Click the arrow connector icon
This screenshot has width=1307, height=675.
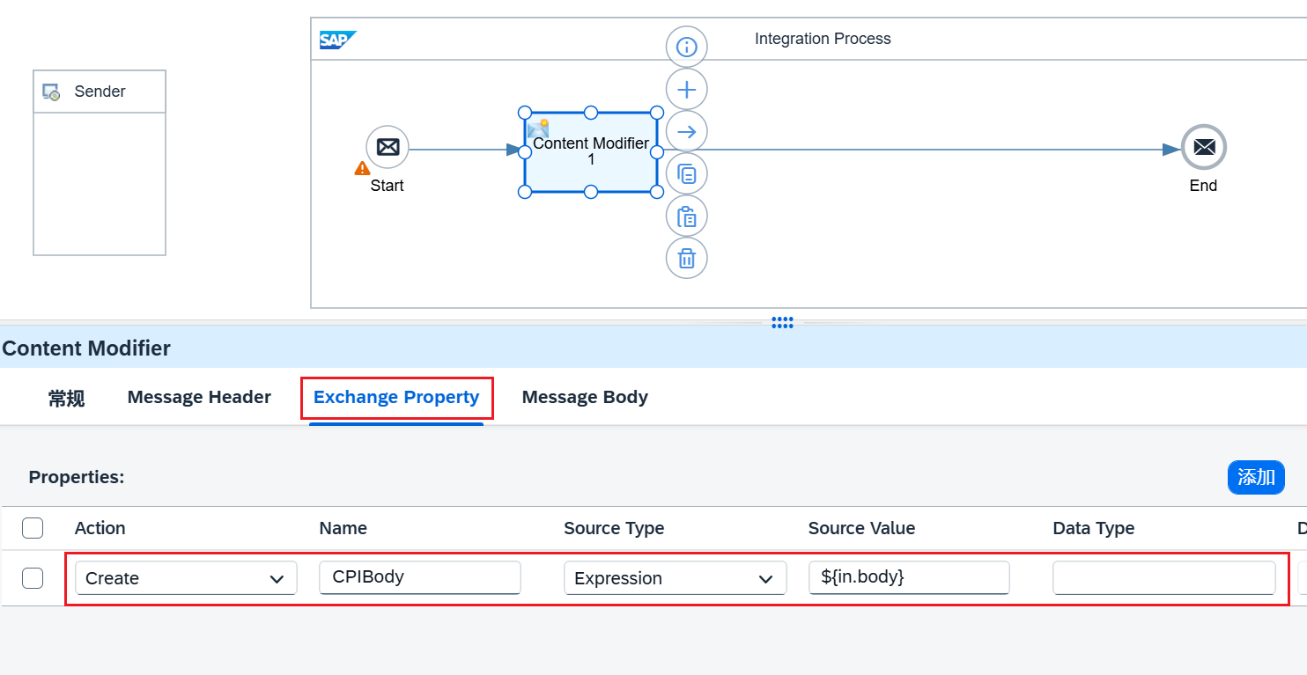pyautogui.click(x=686, y=132)
